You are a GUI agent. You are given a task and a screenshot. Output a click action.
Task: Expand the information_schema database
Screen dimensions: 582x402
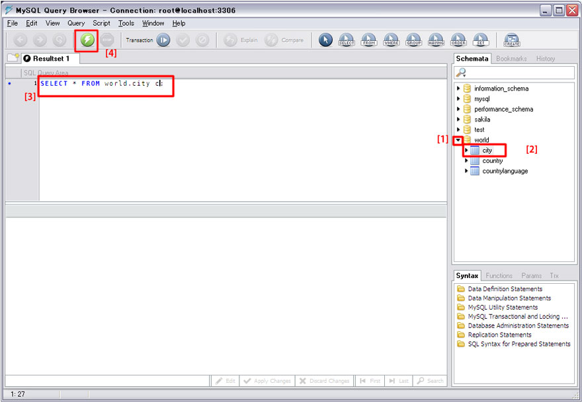click(458, 88)
